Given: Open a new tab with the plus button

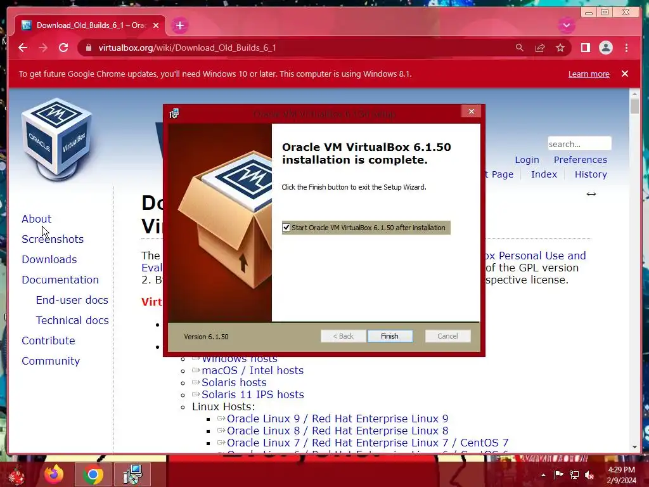Looking at the screenshot, I should (179, 25).
